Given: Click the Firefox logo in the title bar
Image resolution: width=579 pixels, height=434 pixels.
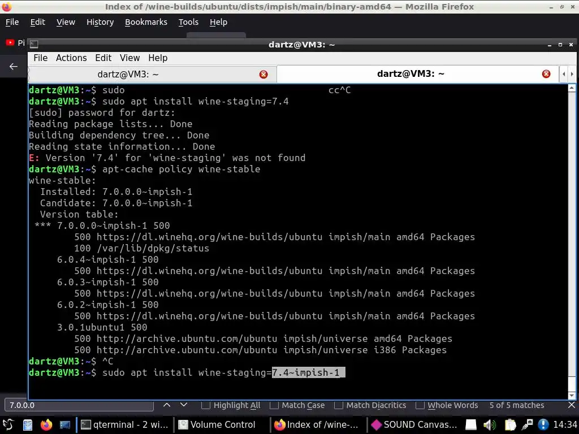Looking at the screenshot, I should coord(7,7).
